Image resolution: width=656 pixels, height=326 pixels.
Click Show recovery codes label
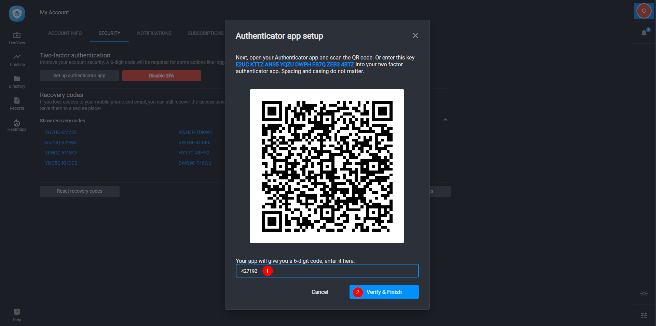tap(63, 121)
